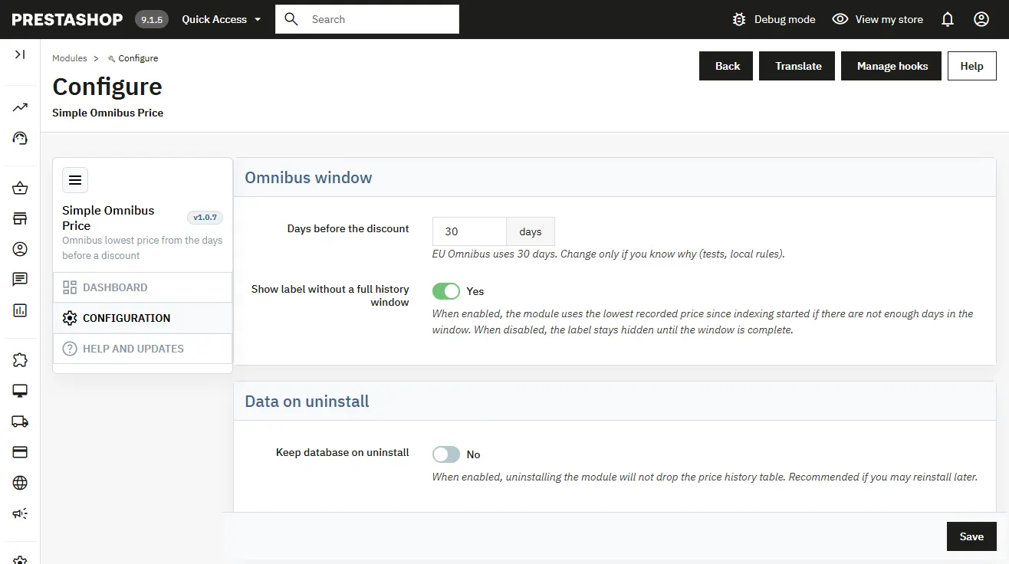This screenshot has height=564, width=1009.
Task: Click the notifications bell icon
Action: point(948,19)
